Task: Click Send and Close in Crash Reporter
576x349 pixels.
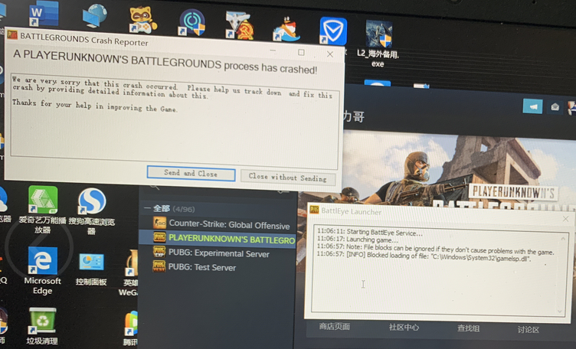Action: 191,173
